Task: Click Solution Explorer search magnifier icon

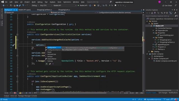Action: [x=176, y=16]
